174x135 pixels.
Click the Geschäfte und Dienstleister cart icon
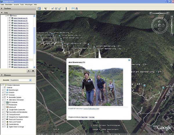(x=7, y=112)
